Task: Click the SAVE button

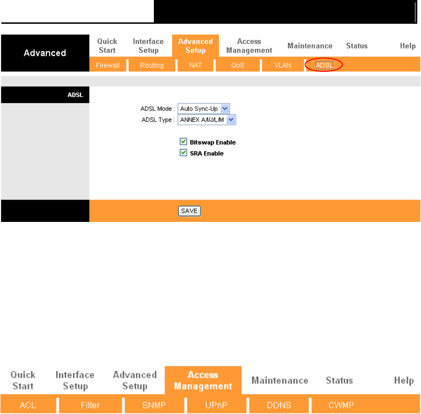Action: 189,211
